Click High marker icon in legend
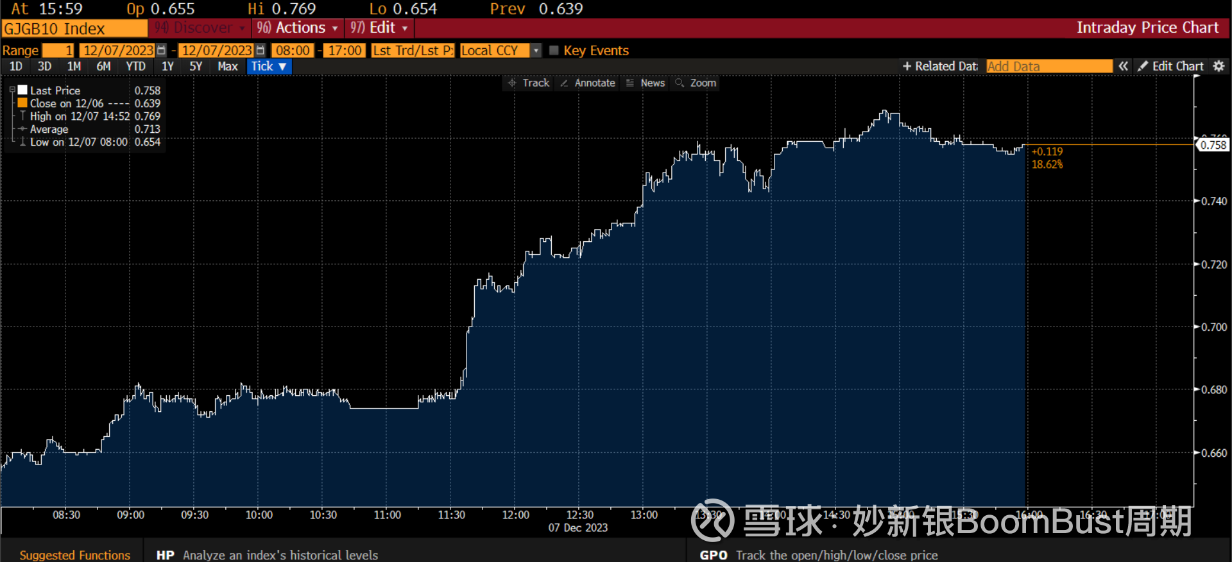This screenshot has height=562, width=1232. point(22,116)
